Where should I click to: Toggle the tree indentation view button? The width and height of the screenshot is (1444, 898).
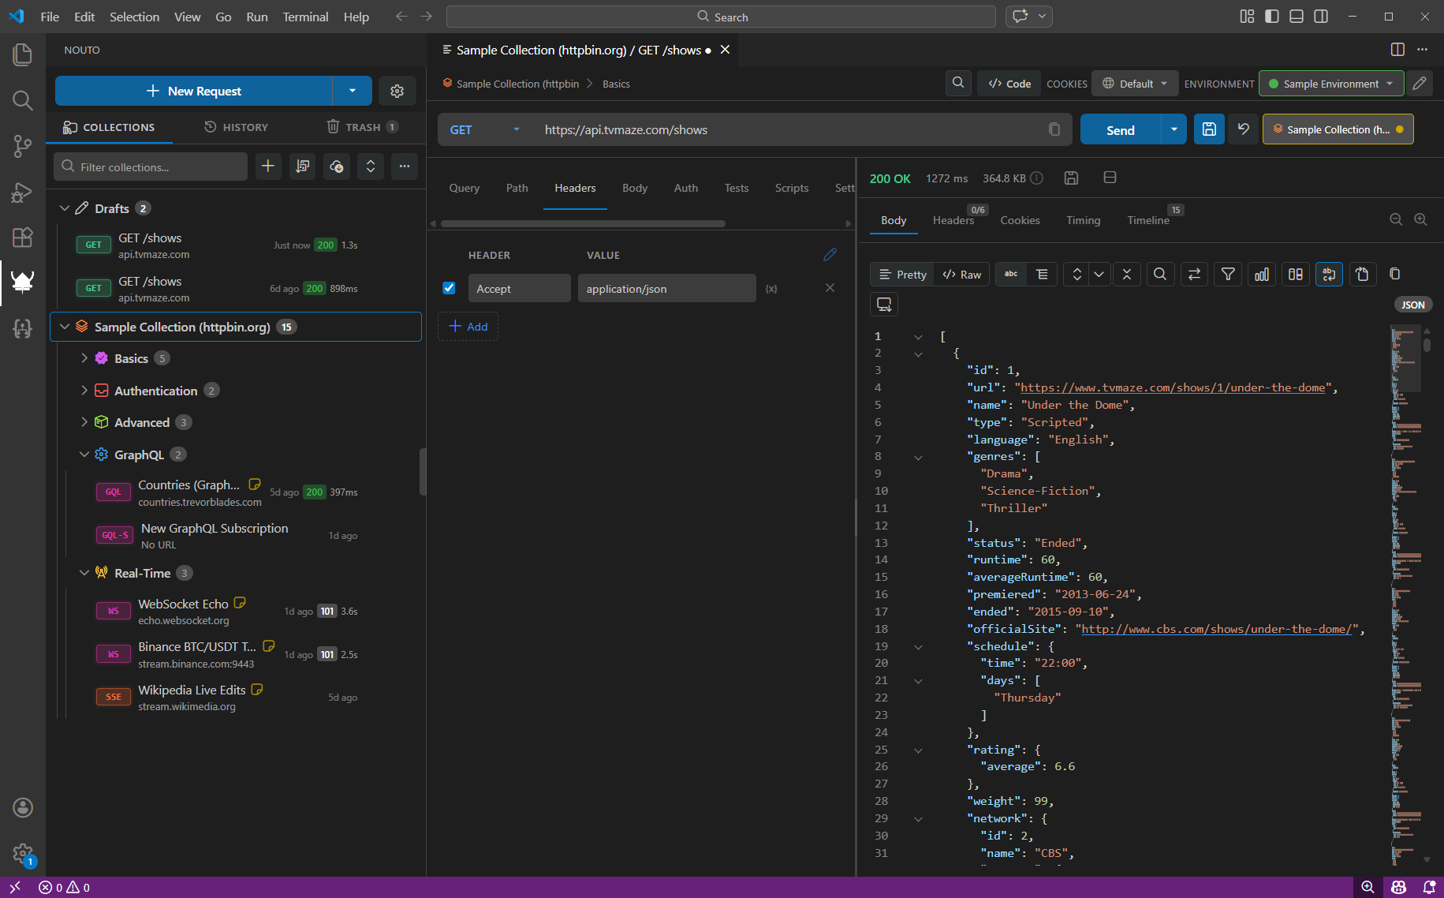click(1042, 274)
